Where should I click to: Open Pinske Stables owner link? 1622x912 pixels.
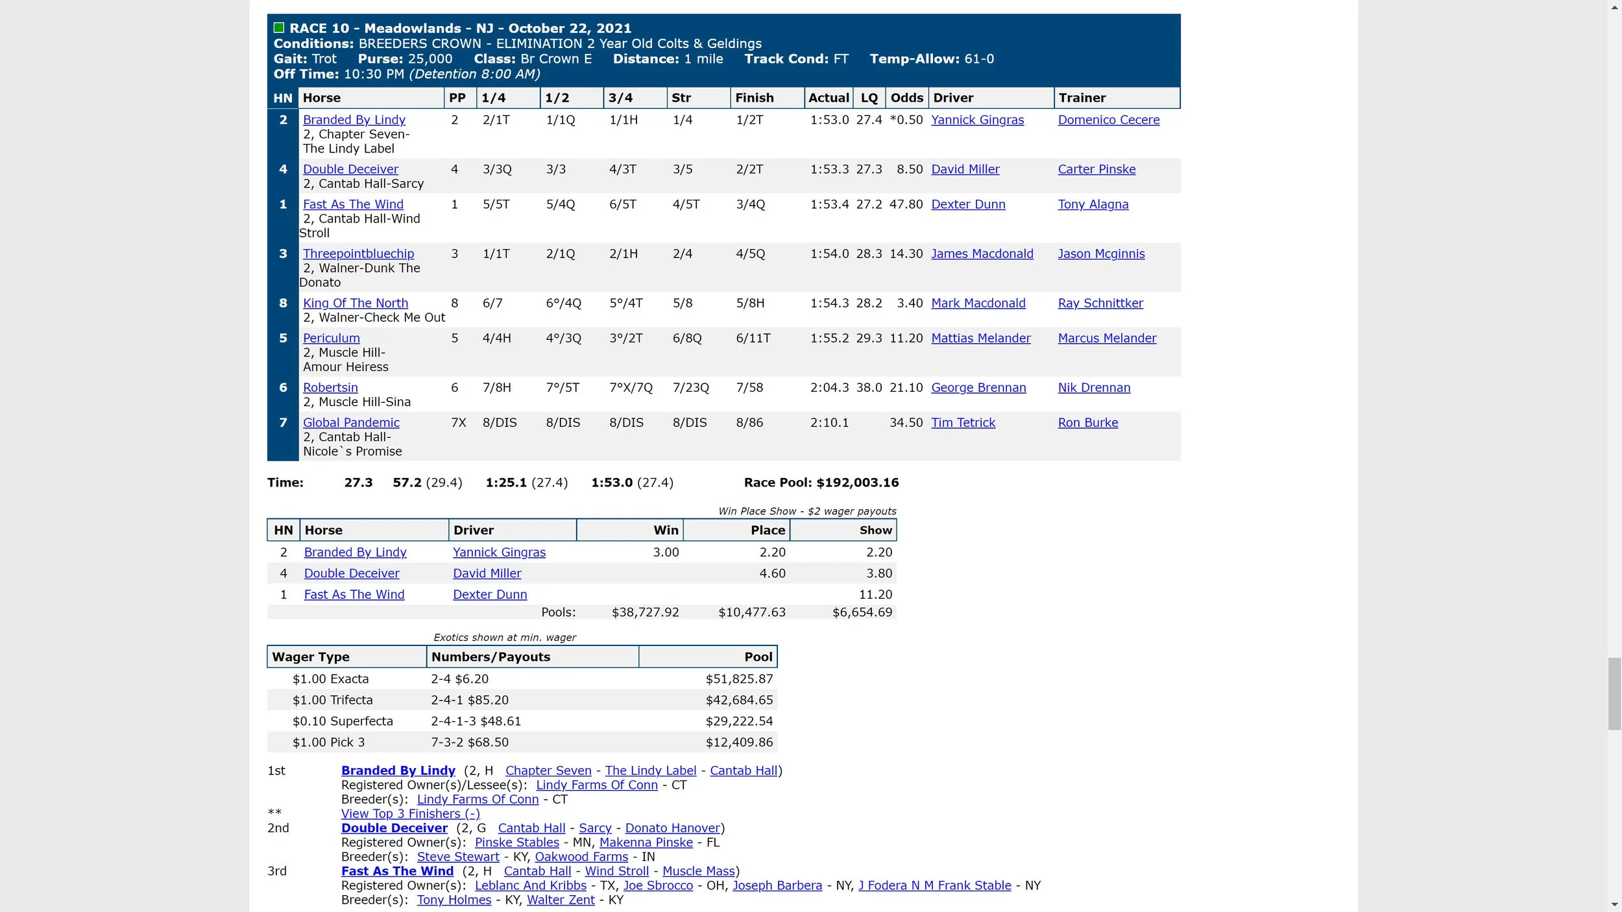[x=516, y=842]
